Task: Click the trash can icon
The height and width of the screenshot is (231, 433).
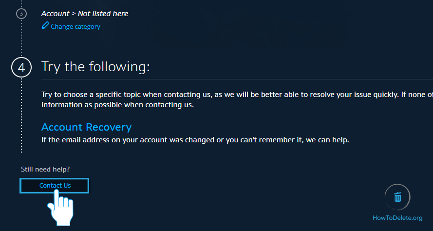Action: [x=397, y=197]
